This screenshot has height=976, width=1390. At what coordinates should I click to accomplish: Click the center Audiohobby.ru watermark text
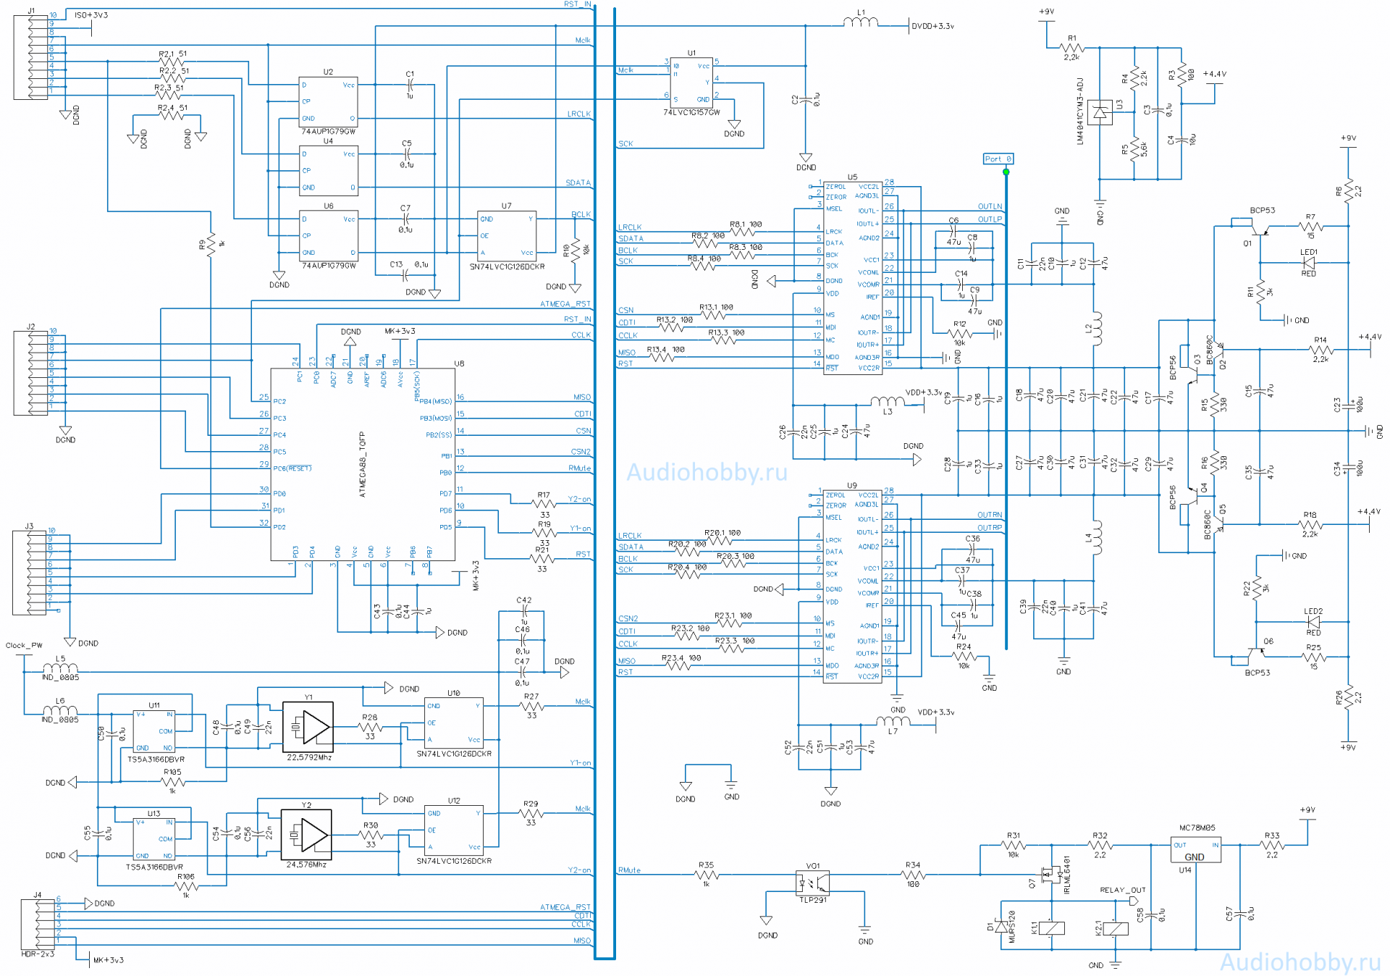(707, 472)
